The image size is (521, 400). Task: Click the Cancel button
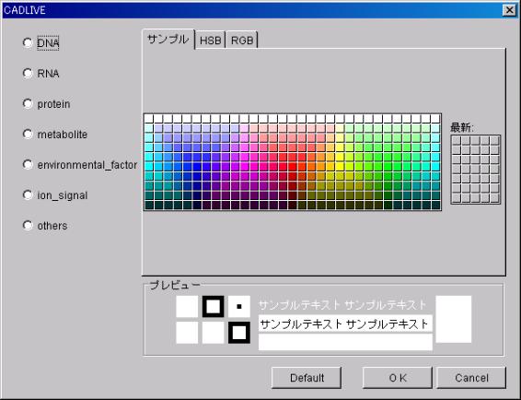pyautogui.click(x=471, y=378)
